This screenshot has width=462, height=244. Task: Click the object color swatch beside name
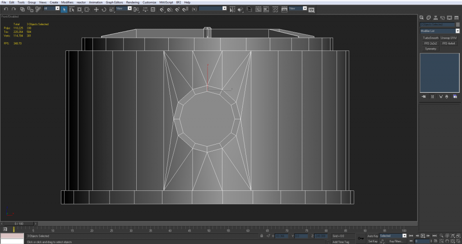click(457, 25)
